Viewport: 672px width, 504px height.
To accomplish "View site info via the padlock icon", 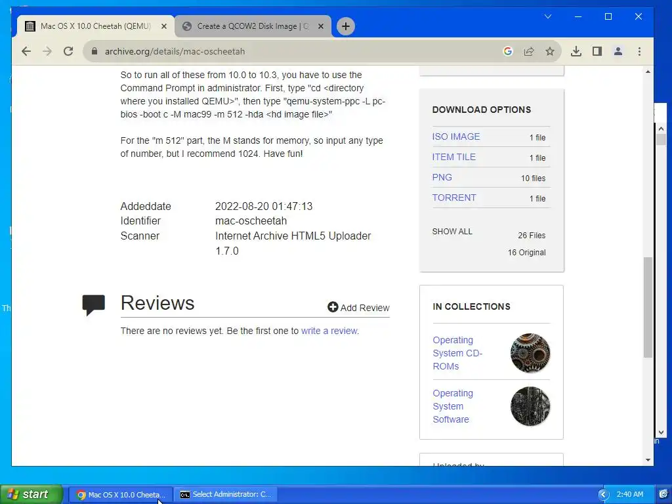I will pos(94,51).
